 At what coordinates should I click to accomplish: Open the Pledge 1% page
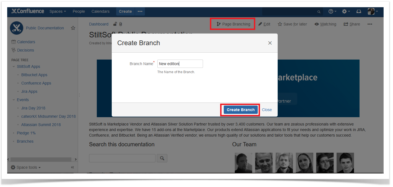coord(26,133)
